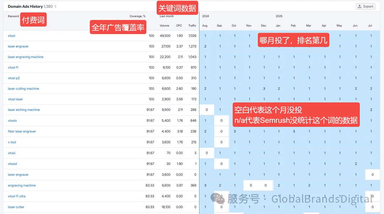Viewport: 384px width, 214px height.
Task: Click the Dec cell for laser cutting machine
Action: (x=264, y=89)
